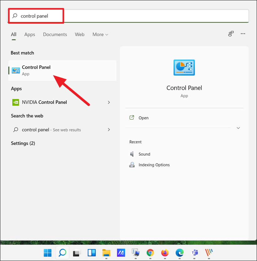Click the Recent heading in the preview pane
Viewport: 257px width, 261px height.
(135, 142)
